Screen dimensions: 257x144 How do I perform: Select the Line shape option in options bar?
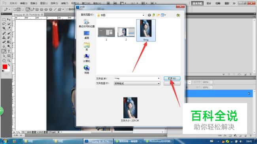tap(55, 9)
